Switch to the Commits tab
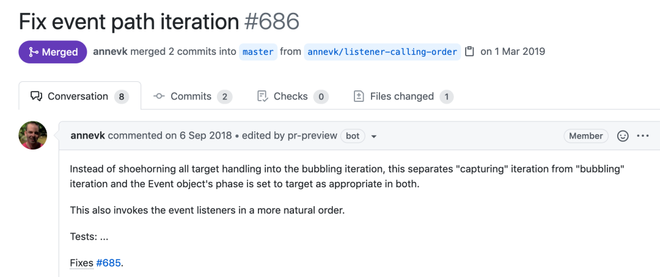 click(x=193, y=96)
